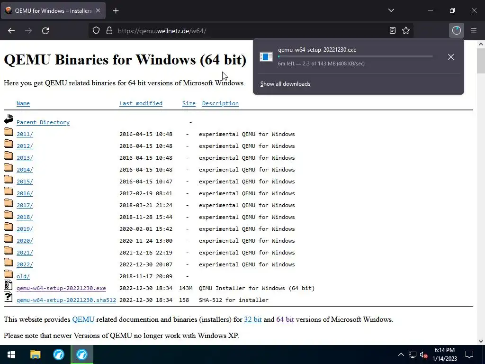Open a new browser tab
485x364 pixels.
[x=116, y=11]
